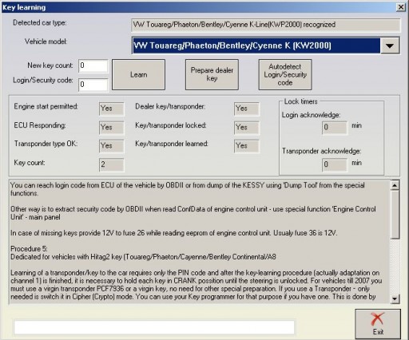
Task: Click the Detected car type field
Action: click(x=266, y=25)
